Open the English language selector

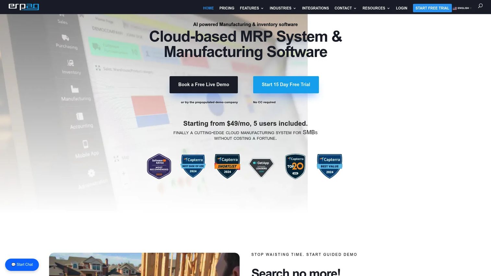tap(462, 8)
